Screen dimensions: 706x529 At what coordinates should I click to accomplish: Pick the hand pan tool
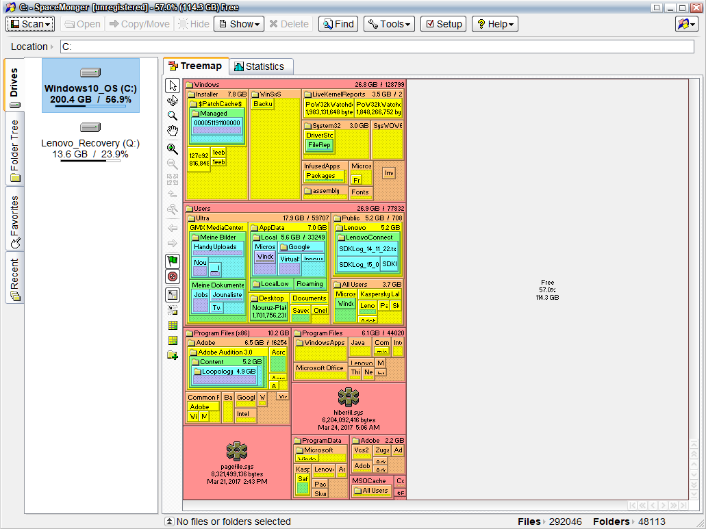[x=173, y=131]
